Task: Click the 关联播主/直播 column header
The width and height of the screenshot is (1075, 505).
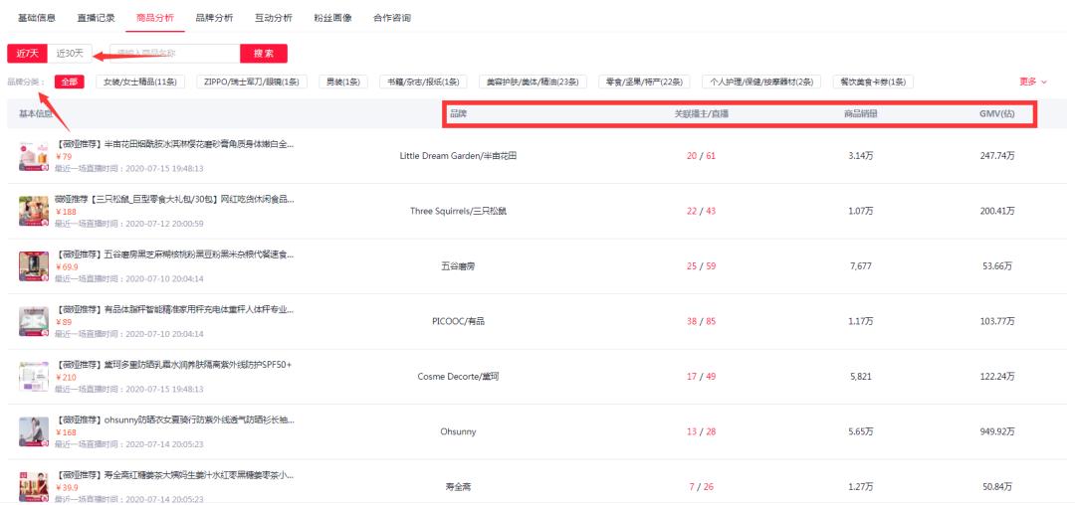Action: (x=702, y=113)
